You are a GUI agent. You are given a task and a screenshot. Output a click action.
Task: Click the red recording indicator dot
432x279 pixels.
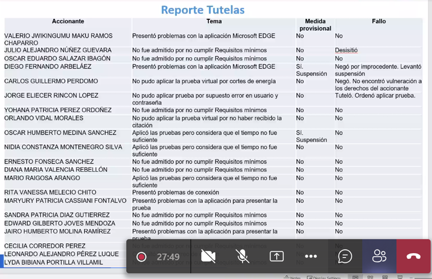pyautogui.click(x=141, y=257)
